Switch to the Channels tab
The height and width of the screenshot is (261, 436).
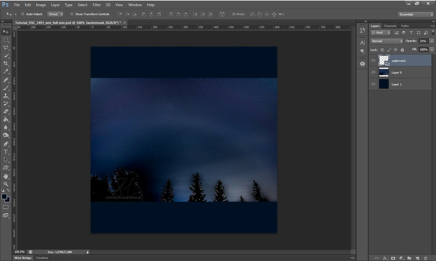coord(390,26)
